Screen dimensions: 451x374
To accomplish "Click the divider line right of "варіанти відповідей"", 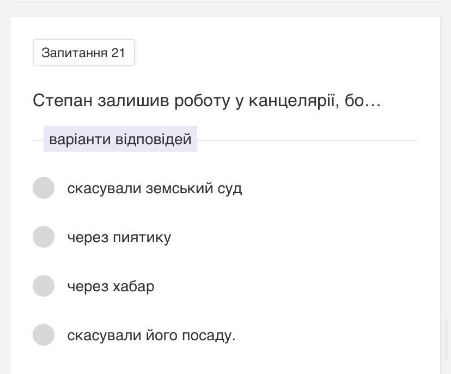I will [x=307, y=140].
